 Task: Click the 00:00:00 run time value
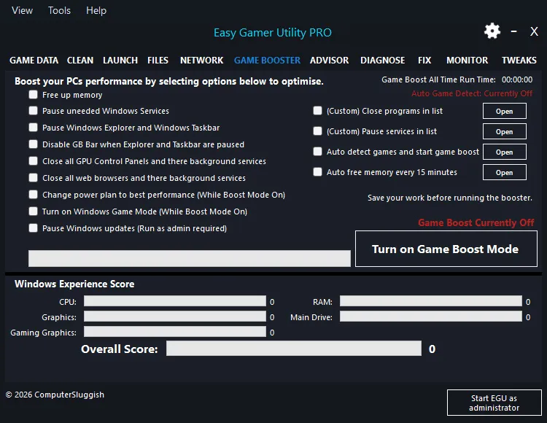tap(517, 79)
